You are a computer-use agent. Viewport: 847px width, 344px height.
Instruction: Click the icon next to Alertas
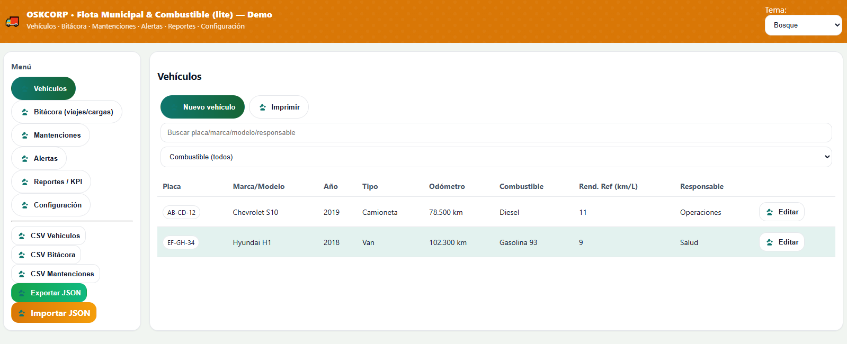[x=25, y=159]
